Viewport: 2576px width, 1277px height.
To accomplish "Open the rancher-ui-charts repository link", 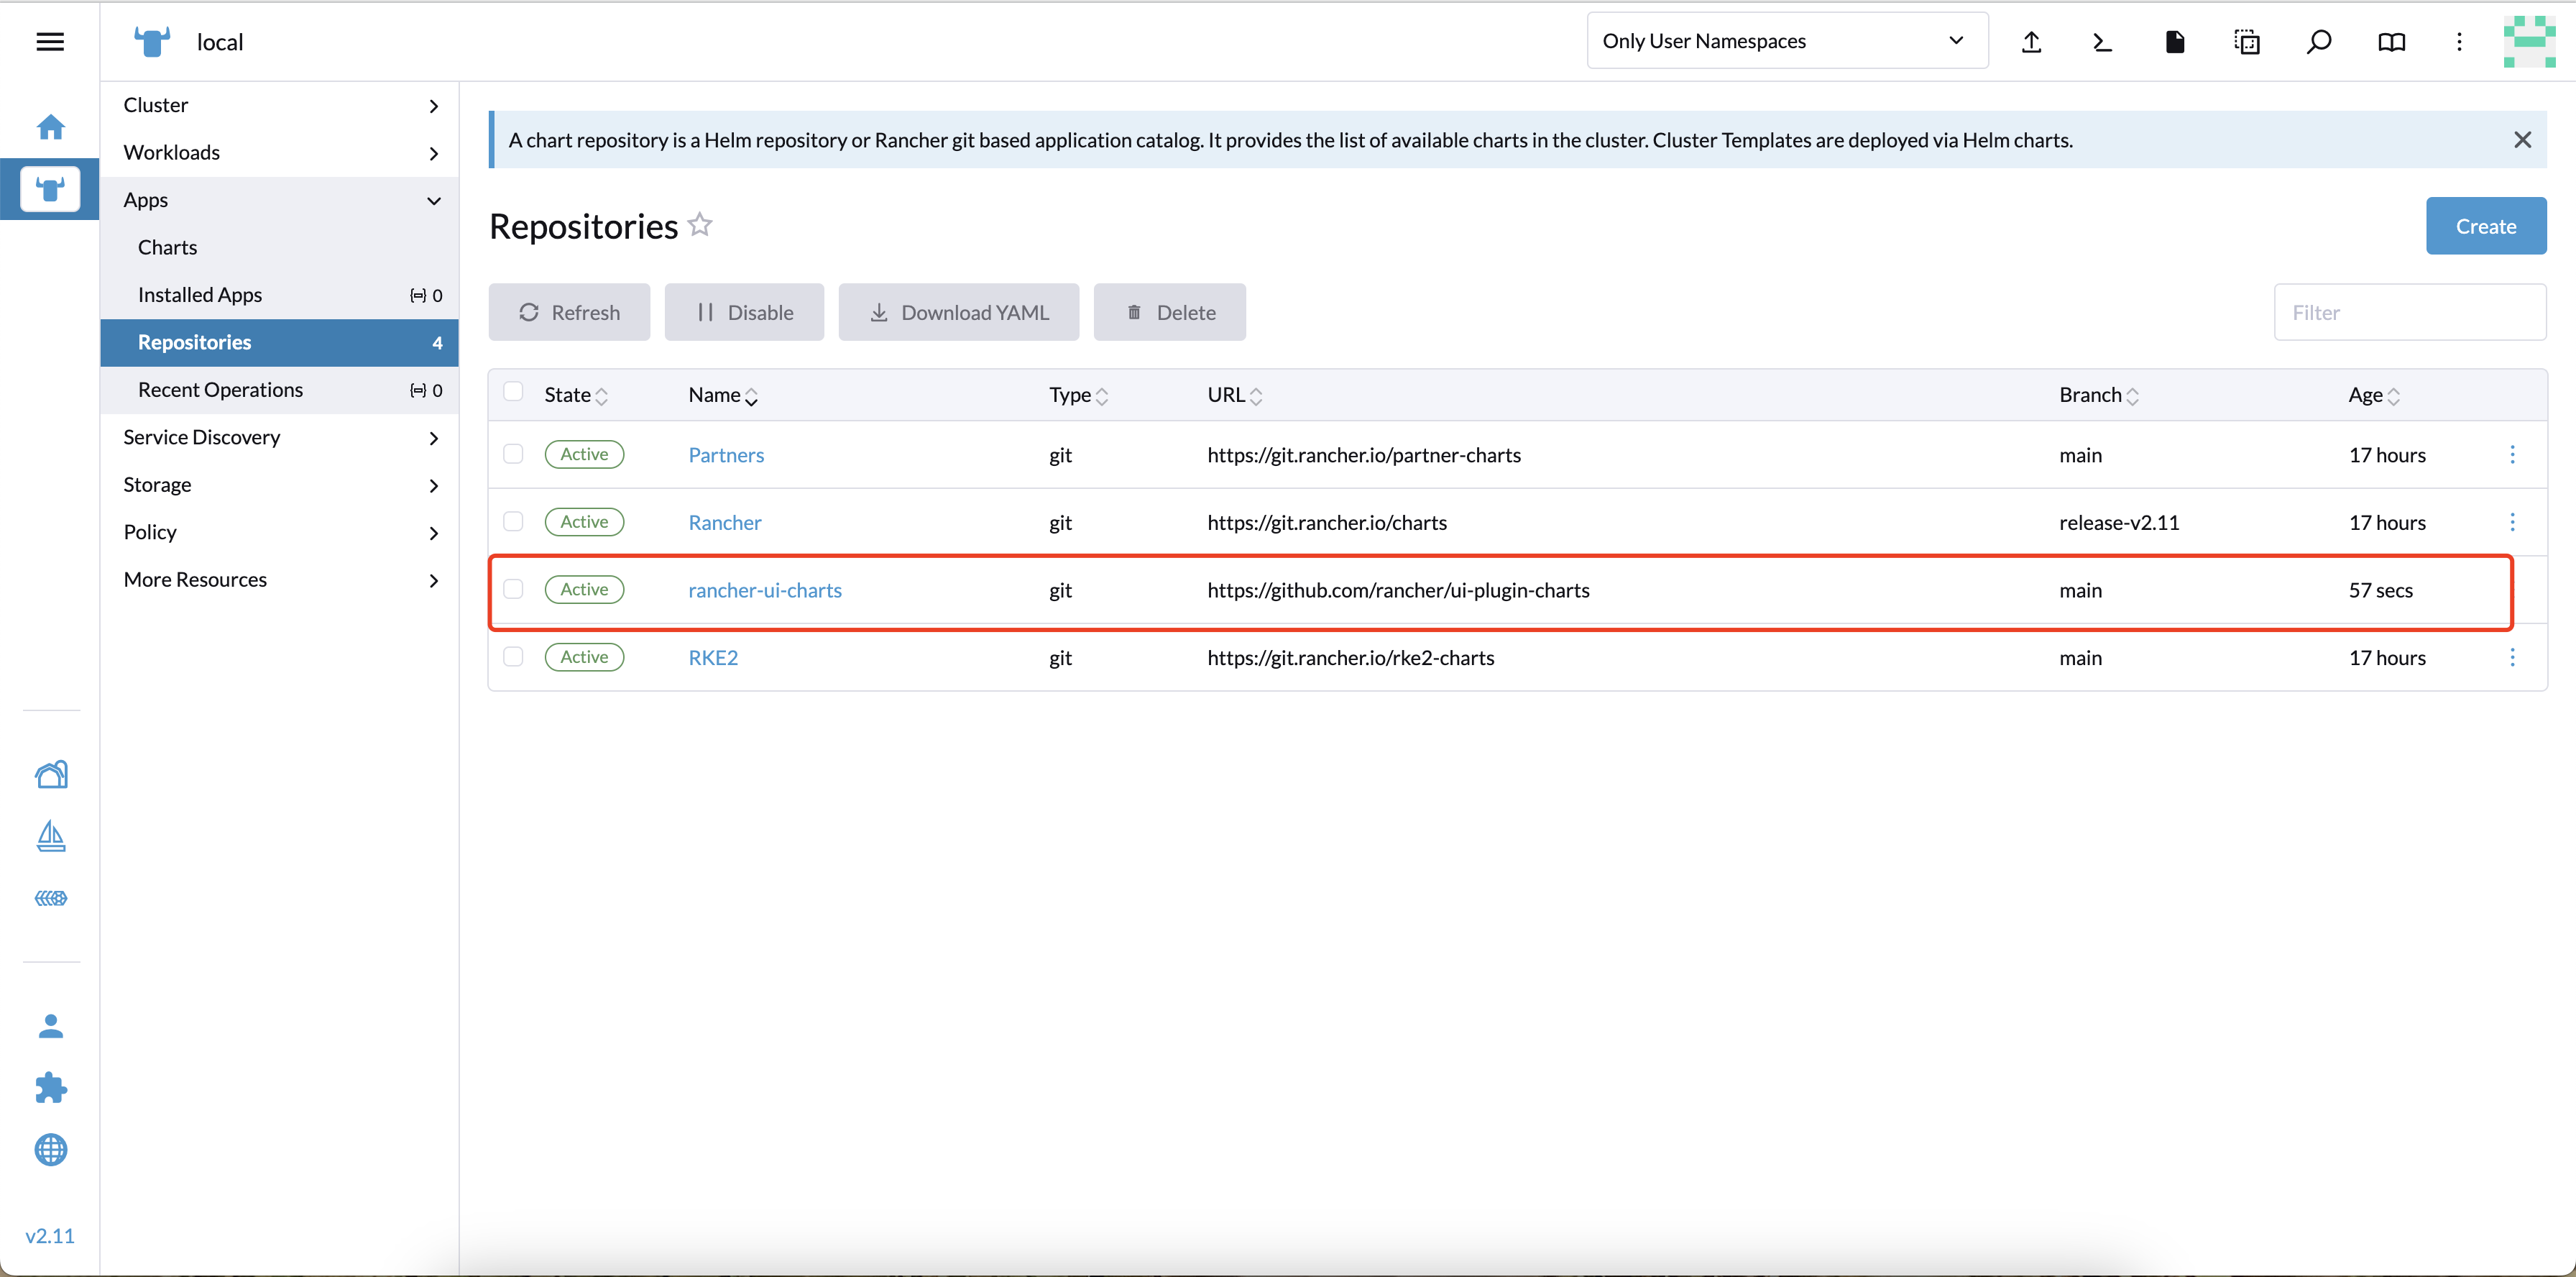I will click(764, 590).
